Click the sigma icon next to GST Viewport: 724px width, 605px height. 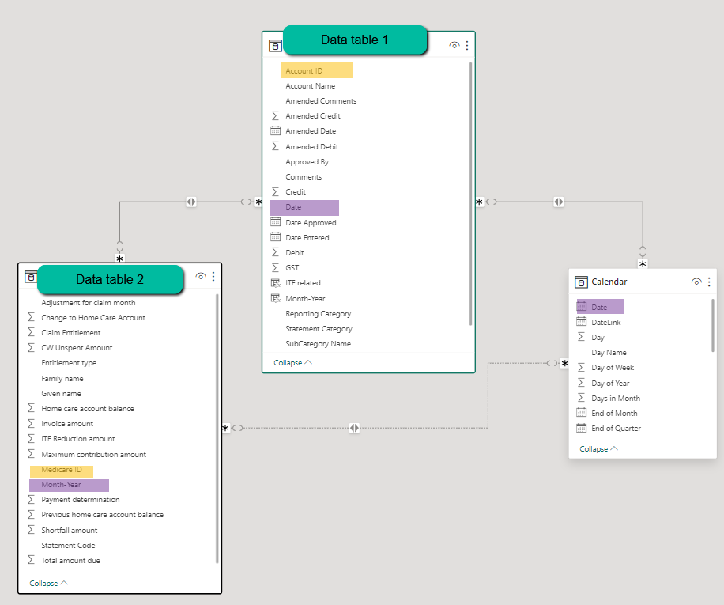coord(275,267)
